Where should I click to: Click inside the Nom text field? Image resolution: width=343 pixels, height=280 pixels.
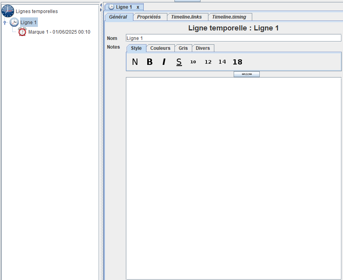(x=233, y=38)
